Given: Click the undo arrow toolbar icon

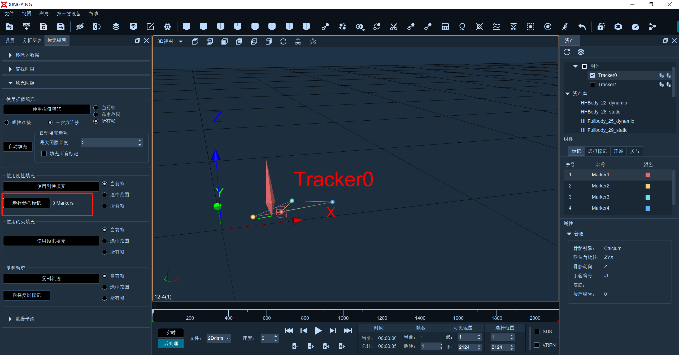Looking at the screenshot, I should click(x=582, y=27).
